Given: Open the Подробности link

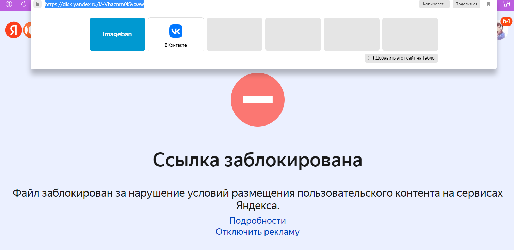Looking at the screenshot, I should click(x=257, y=221).
